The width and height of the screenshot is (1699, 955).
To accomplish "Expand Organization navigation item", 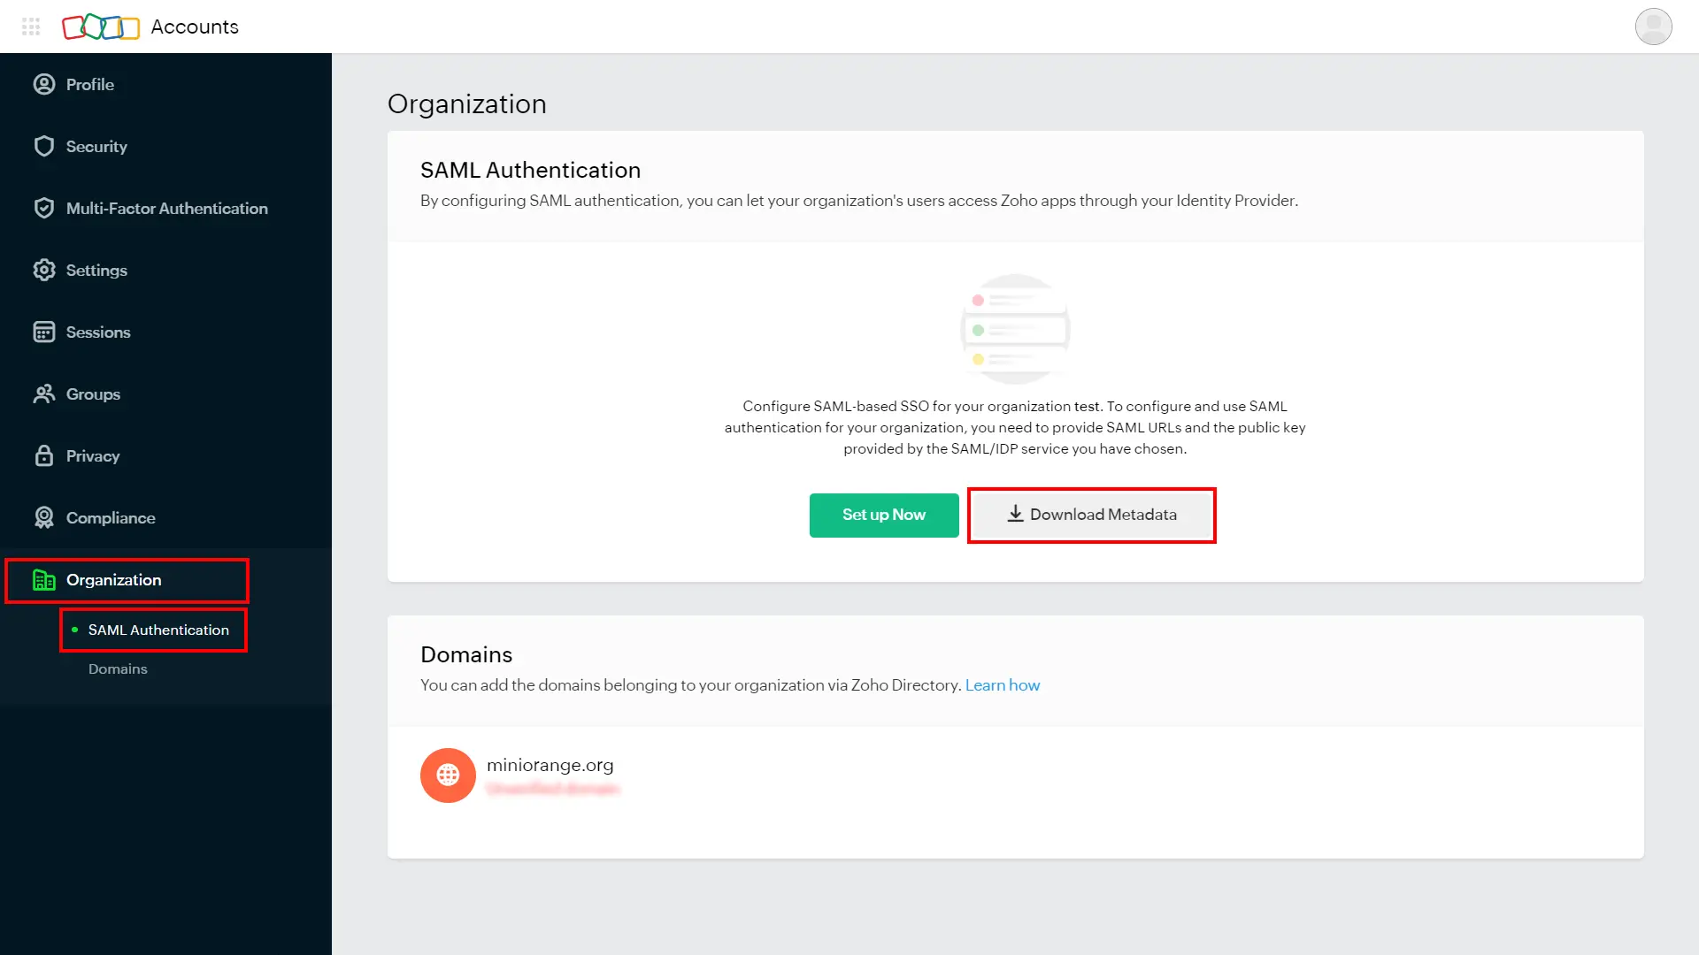I will tap(113, 579).
